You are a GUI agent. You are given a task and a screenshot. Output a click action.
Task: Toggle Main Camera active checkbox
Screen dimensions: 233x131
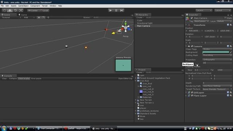(x=191, y=18)
